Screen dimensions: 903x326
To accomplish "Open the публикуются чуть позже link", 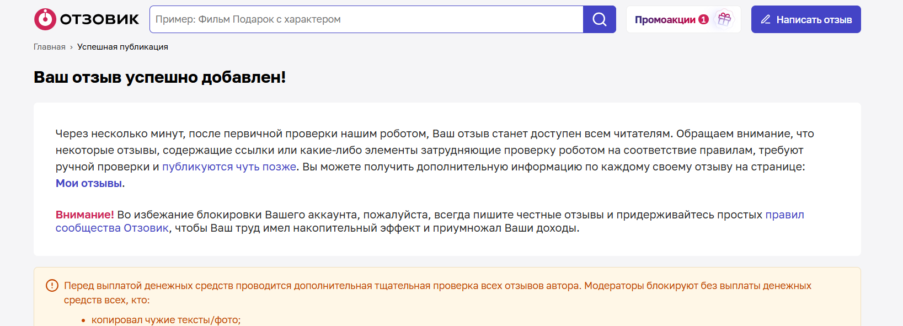I will (229, 167).
